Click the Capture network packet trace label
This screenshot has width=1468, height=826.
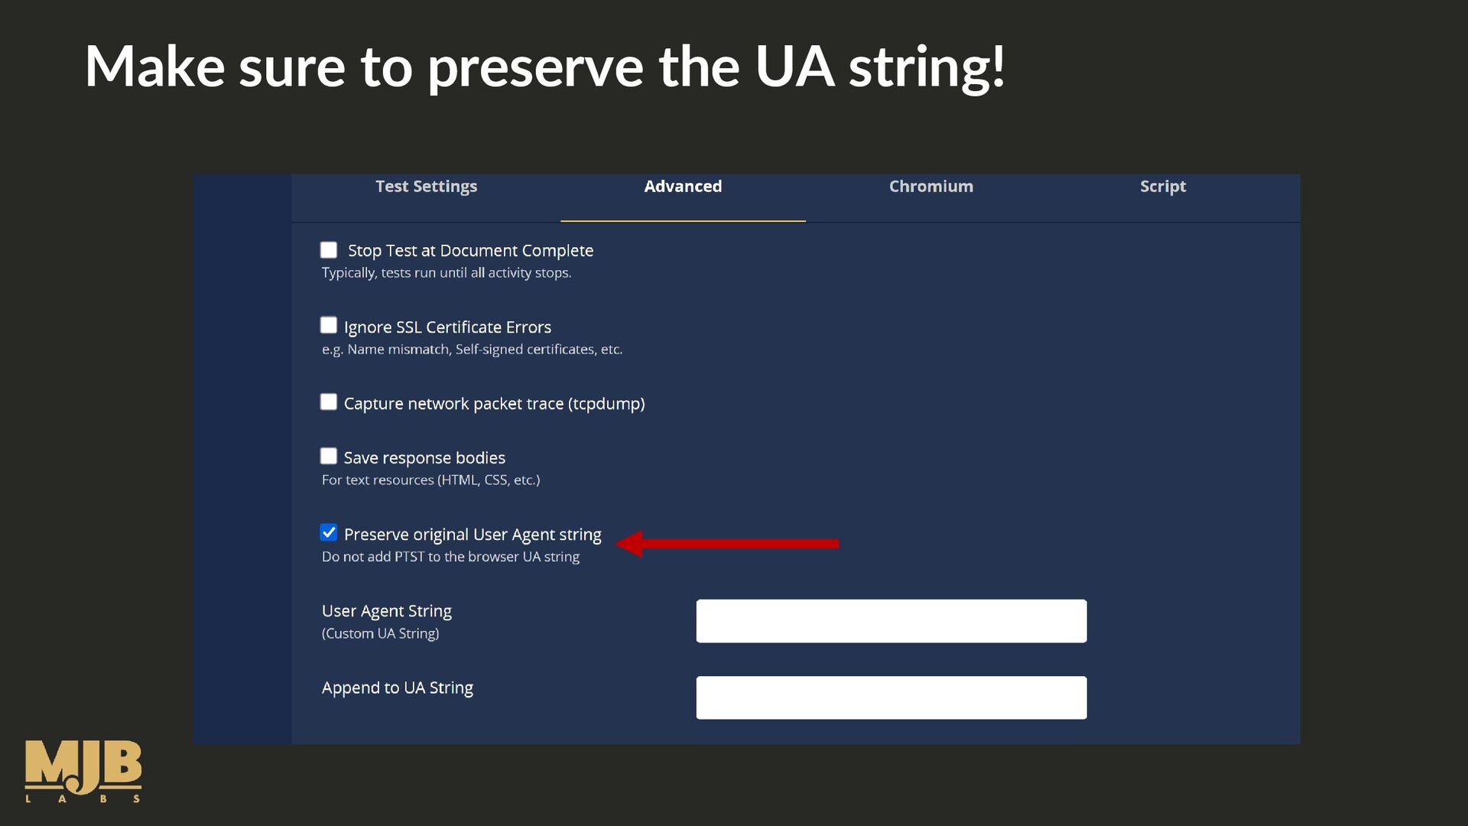[494, 404]
